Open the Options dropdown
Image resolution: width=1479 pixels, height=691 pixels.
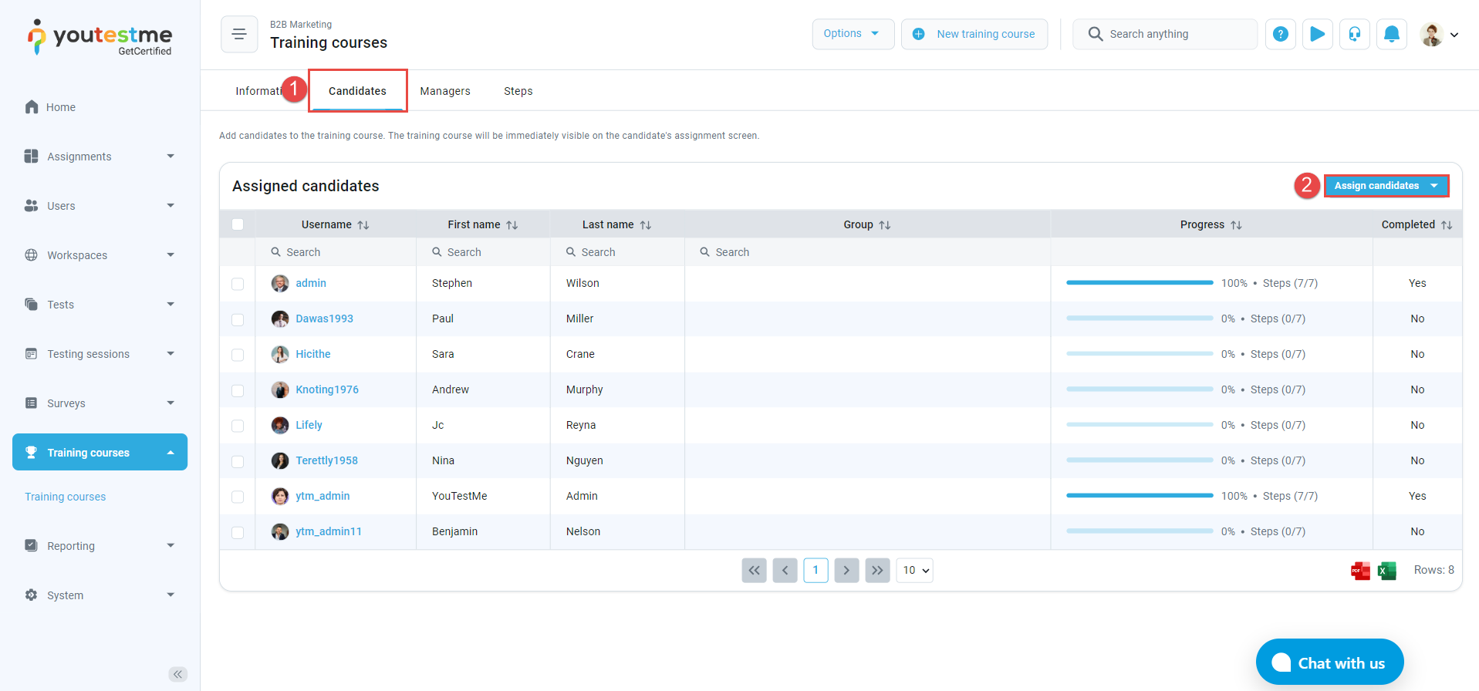click(853, 34)
